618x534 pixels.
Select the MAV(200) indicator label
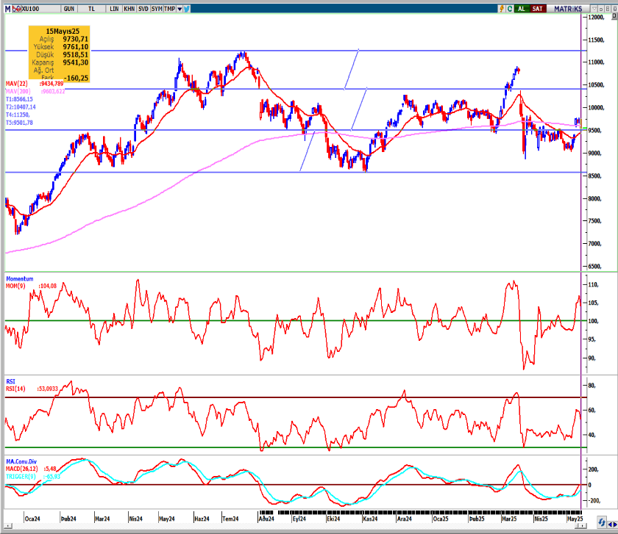coord(18,91)
